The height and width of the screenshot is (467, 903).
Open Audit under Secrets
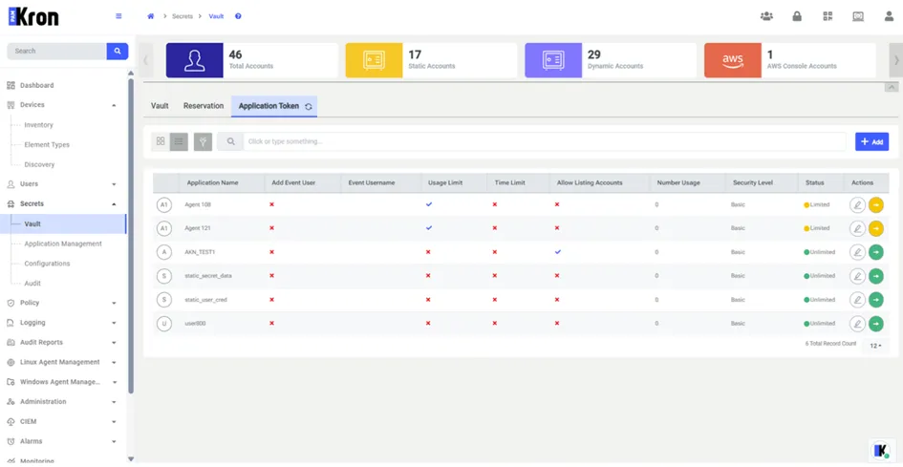pyautogui.click(x=32, y=284)
